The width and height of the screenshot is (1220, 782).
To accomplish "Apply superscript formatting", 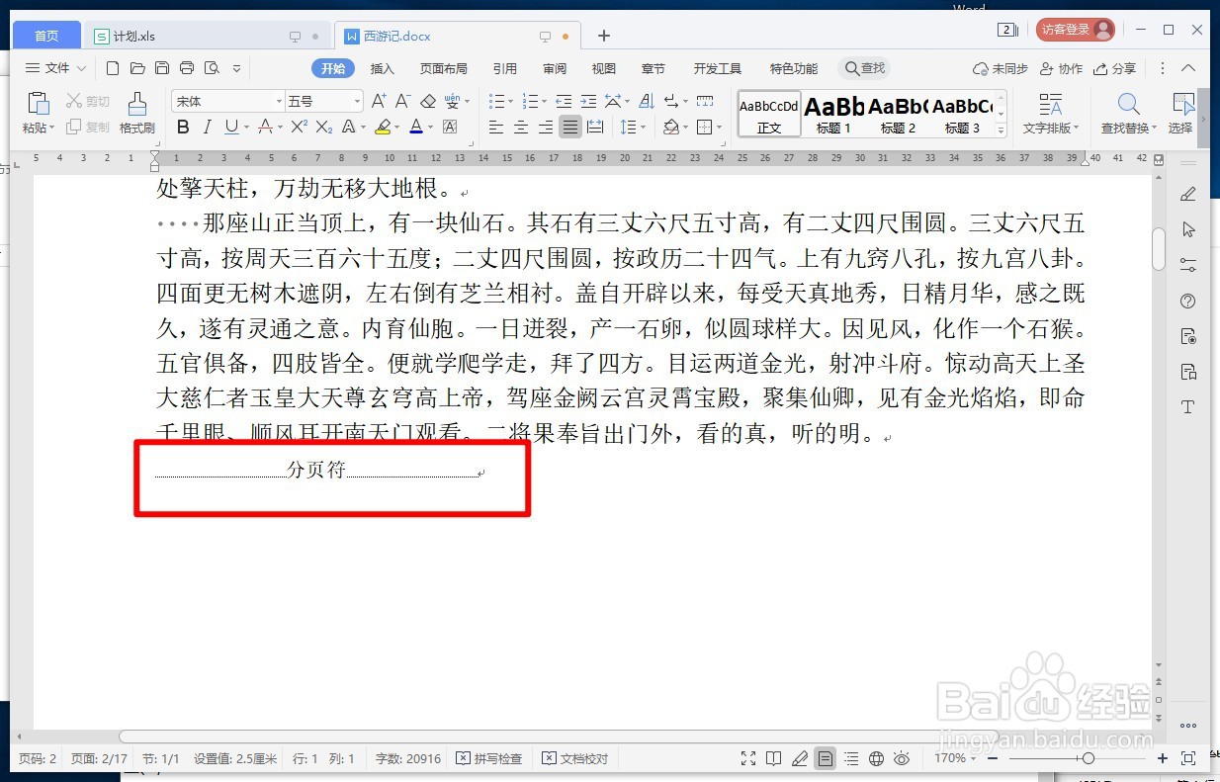I will tap(299, 127).
